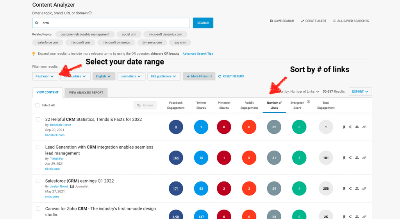This screenshot has width=400, height=219.
Task: Switch to View Analysis Report tab
Action: 86,93
